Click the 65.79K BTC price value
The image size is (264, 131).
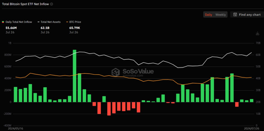75,28
